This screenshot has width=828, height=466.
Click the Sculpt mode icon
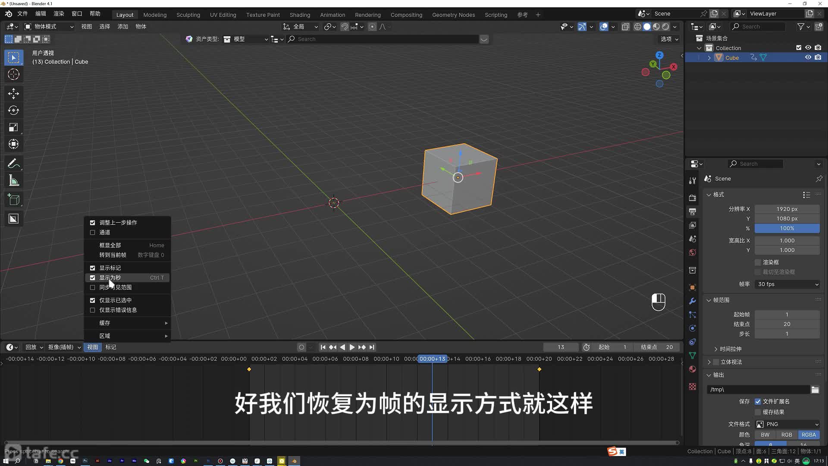click(x=187, y=14)
